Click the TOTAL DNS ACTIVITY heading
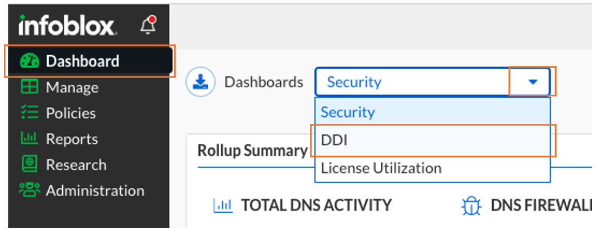The image size is (595, 231). [x=316, y=206]
